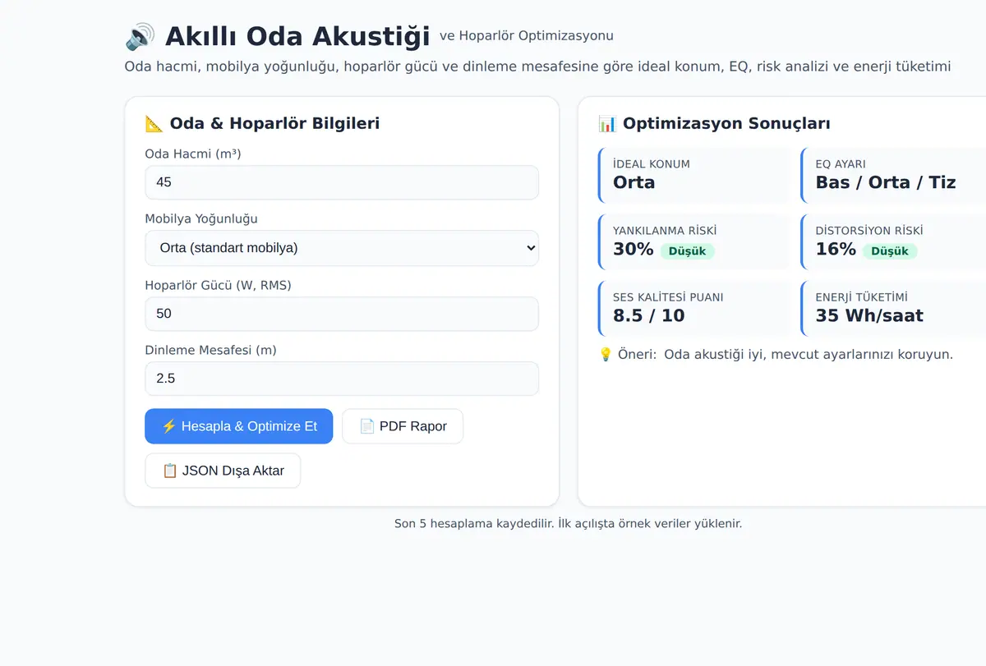Click the JSON Dışa Aktar button
This screenshot has width=986, height=666.
(223, 471)
